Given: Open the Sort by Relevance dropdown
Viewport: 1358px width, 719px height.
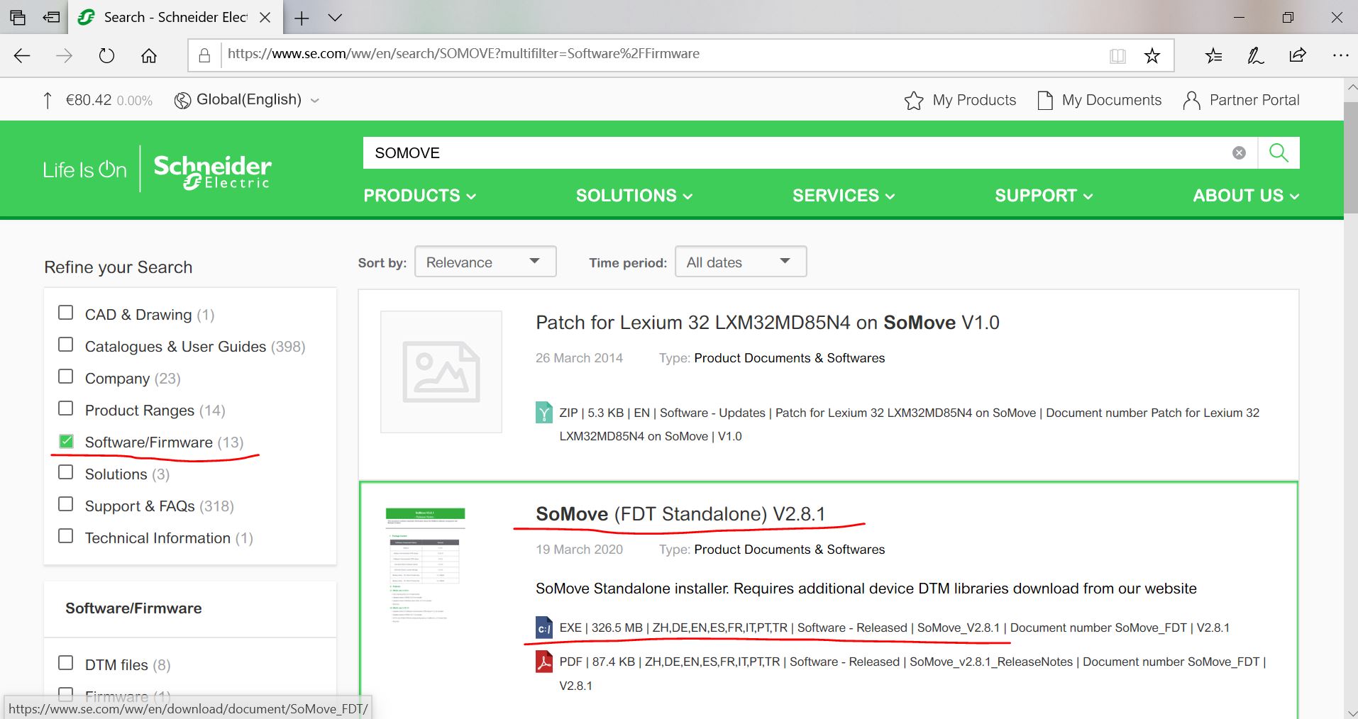Looking at the screenshot, I should coord(485,262).
